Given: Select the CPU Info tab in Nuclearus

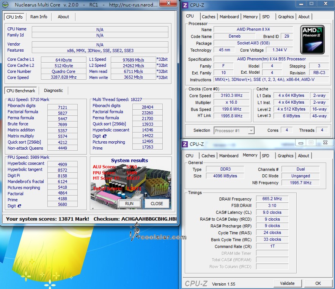Looking at the screenshot, I should (14, 17).
